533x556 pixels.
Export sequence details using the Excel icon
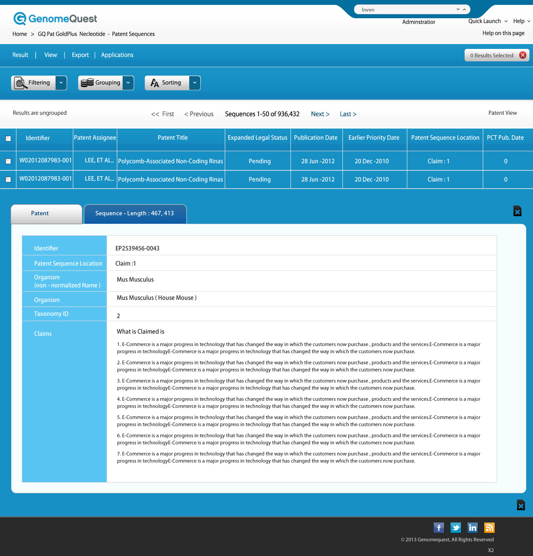point(517,211)
